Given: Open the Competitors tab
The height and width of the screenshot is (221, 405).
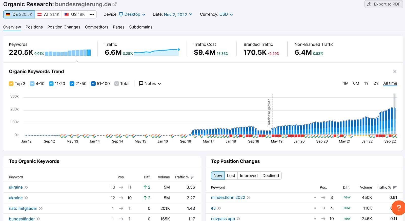Looking at the screenshot, I should pyautogui.click(x=96, y=27).
